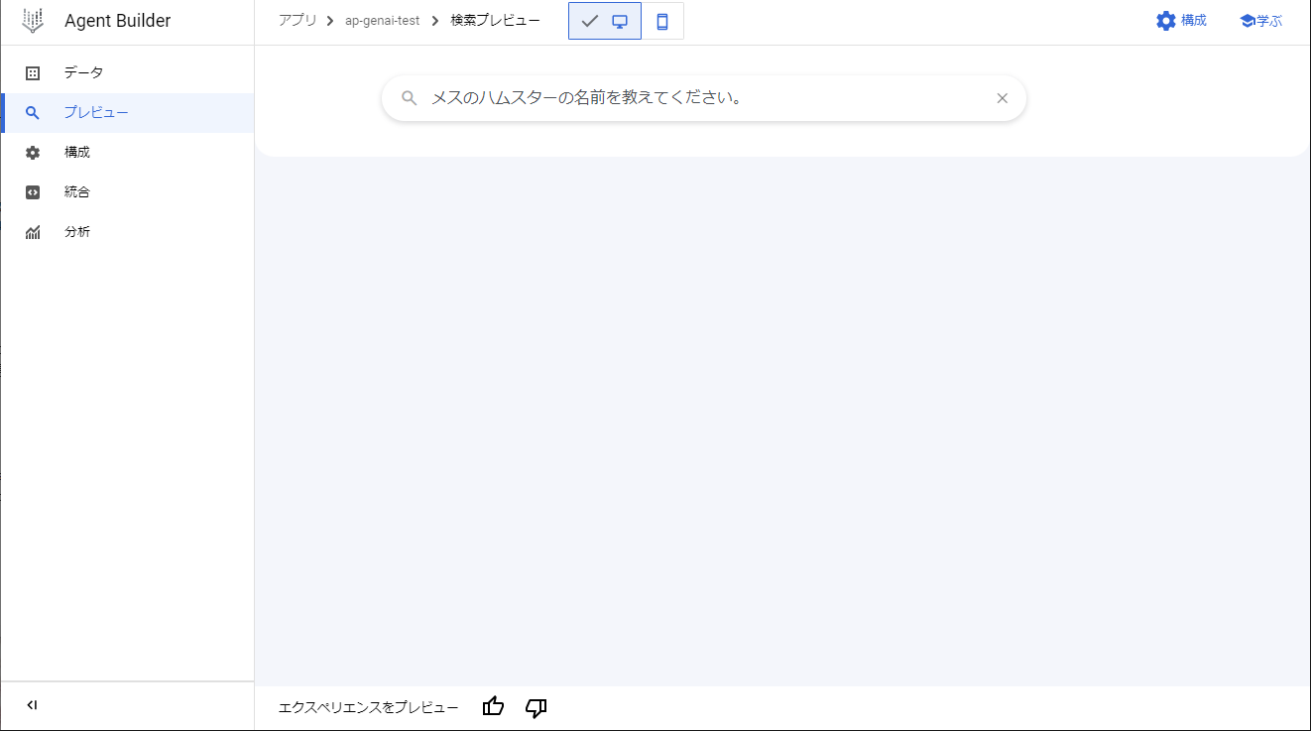
Task: Click the search magnifier icon in preview box
Action: click(x=410, y=98)
